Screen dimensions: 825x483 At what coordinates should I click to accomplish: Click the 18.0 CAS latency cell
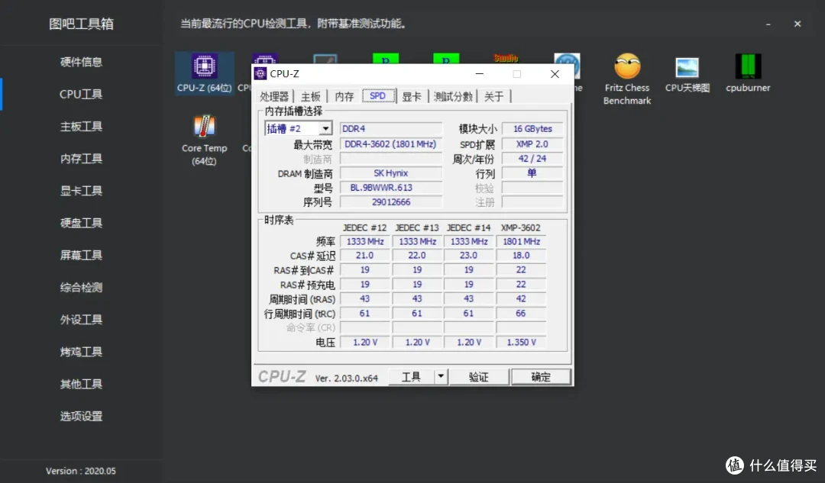click(x=521, y=256)
